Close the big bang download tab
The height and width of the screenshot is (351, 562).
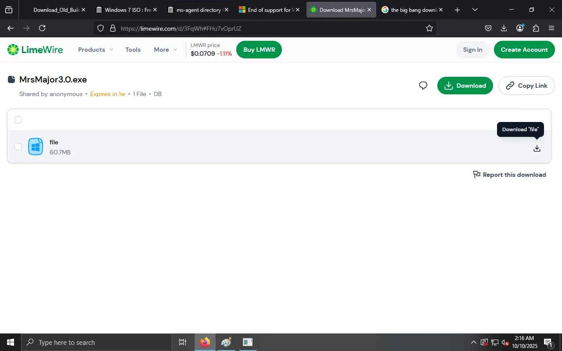[x=440, y=10]
